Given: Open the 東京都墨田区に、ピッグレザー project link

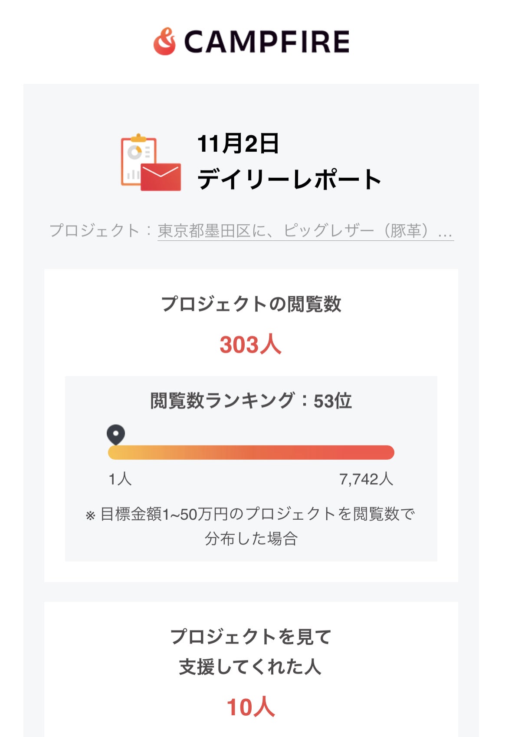Looking at the screenshot, I should pos(305,231).
